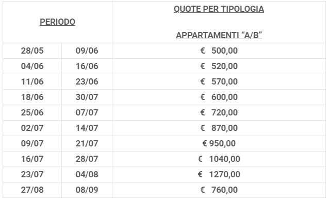The width and height of the screenshot is (328, 200).
Task: Click the € 760,00 price cell
Action: (x=219, y=190)
